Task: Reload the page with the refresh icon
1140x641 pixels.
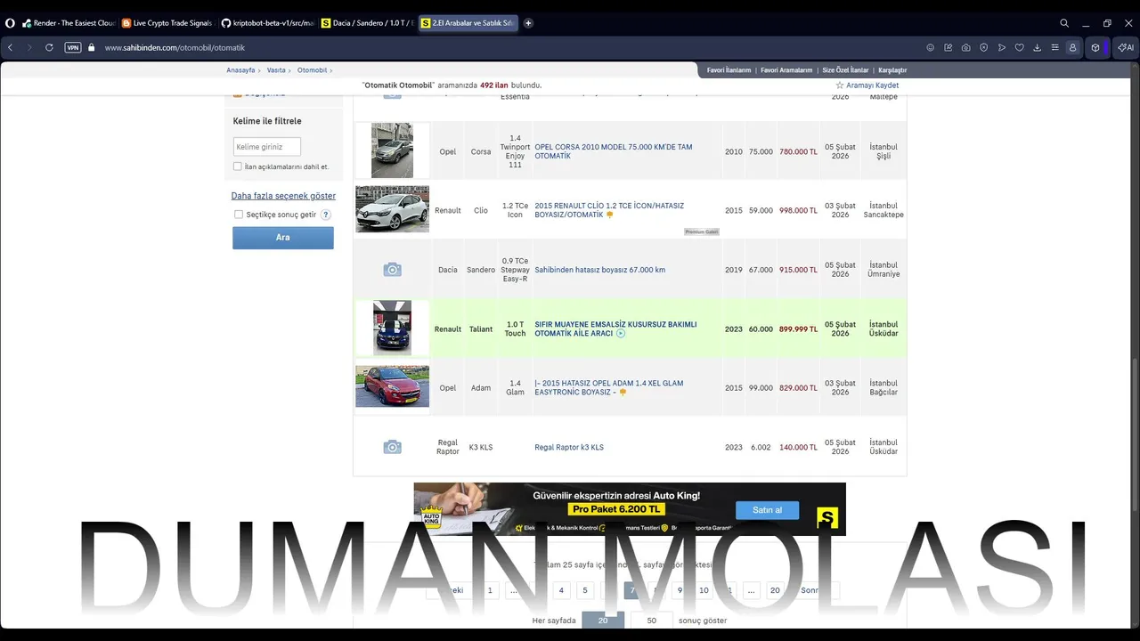Action: pos(49,47)
